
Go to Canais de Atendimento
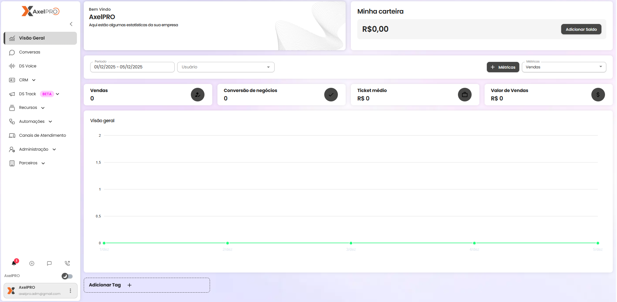pyautogui.click(x=42, y=135)
